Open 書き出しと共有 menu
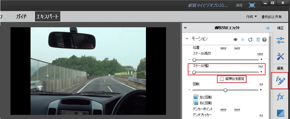The width and height of the screenshot is (290, 119). coord(272,17)
